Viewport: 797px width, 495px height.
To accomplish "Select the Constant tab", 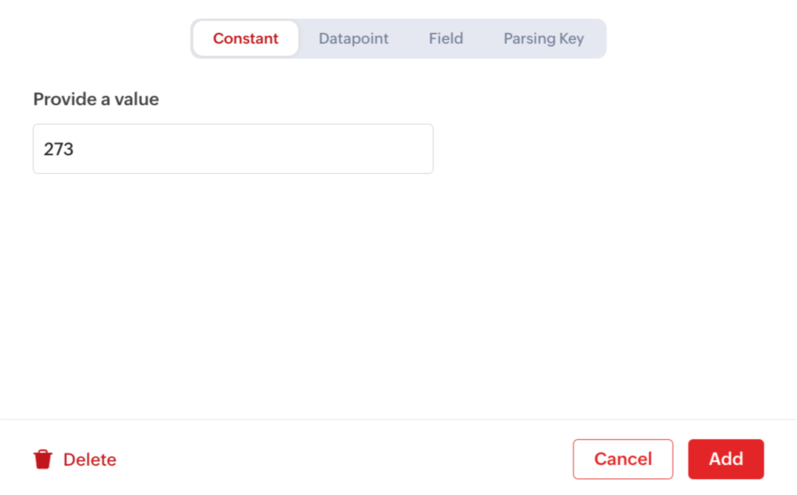I will [x=245, y=39].
